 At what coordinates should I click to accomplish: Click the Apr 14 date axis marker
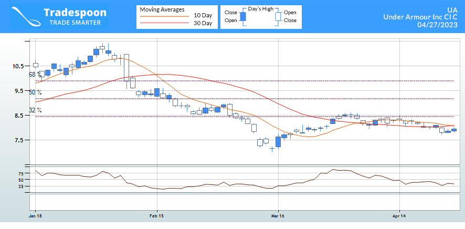399,215
